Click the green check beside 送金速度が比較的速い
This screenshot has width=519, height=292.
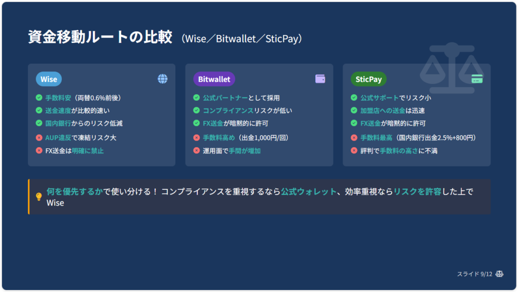39,110
